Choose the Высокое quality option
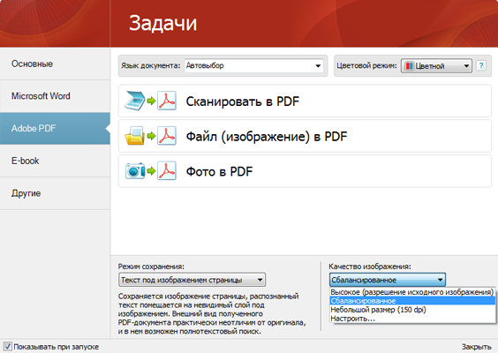This screenshot has width=498, height=353. 412,292
